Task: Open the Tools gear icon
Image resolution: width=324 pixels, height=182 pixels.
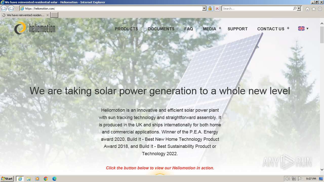Action: click(x=320, y=9)
